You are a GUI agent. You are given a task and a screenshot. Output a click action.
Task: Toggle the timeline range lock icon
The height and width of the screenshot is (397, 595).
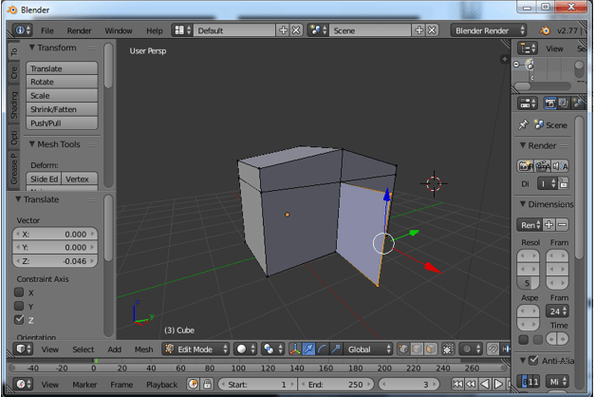(207, 384)
